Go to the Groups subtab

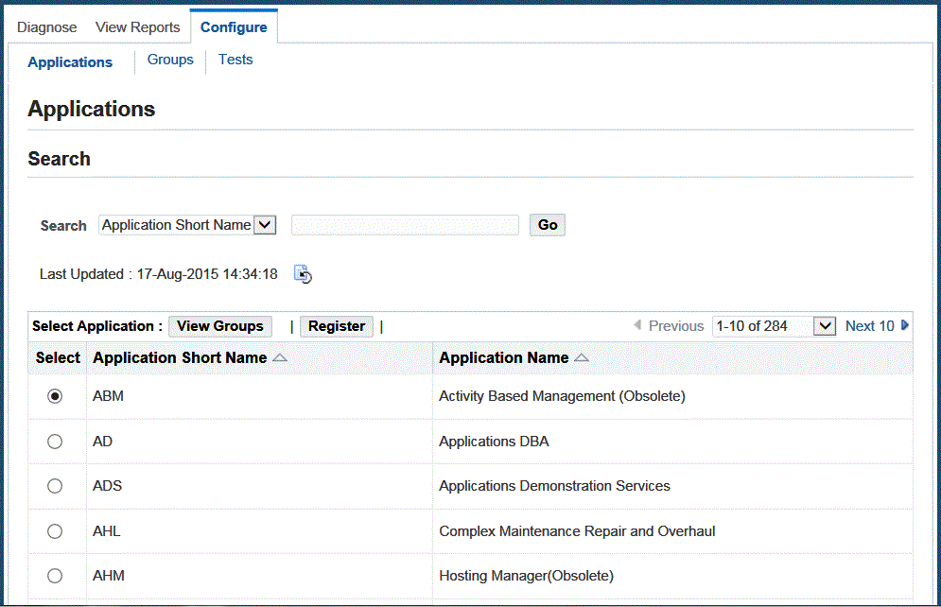pyautogui.click(x=170, y=60)
